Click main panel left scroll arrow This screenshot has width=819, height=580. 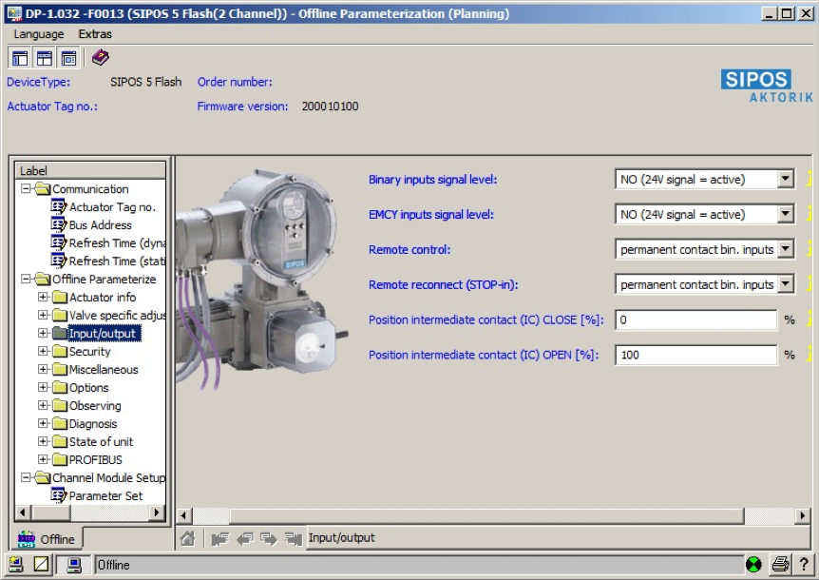183,515
